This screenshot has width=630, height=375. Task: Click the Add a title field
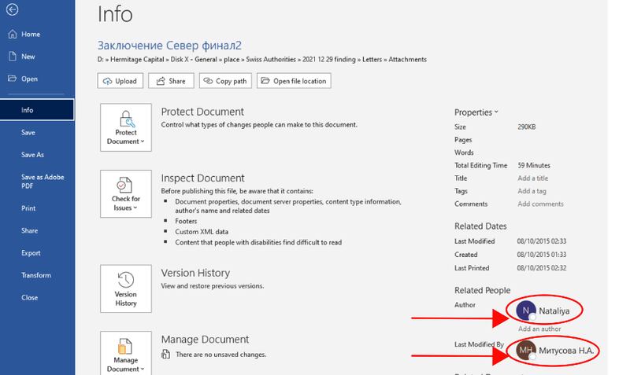[532, 178]
